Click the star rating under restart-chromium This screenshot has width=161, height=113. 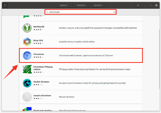tap(38, 98)
